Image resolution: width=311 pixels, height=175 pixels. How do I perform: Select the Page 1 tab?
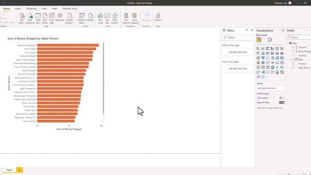click(10, 170)
